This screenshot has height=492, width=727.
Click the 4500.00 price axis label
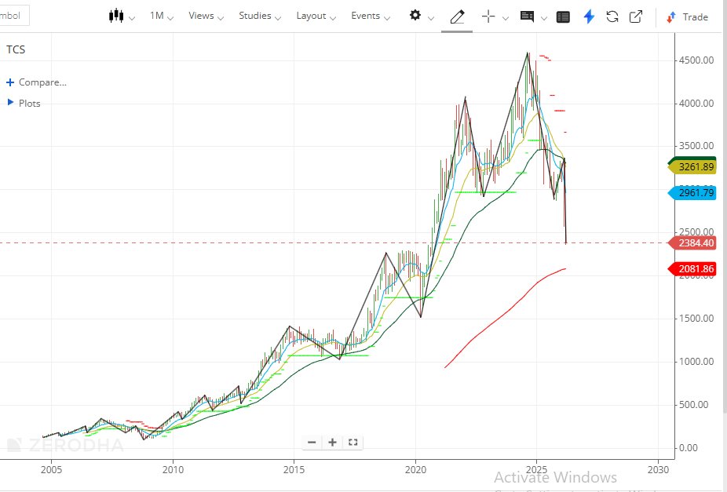pyautogui.click(x=696, y=60)
